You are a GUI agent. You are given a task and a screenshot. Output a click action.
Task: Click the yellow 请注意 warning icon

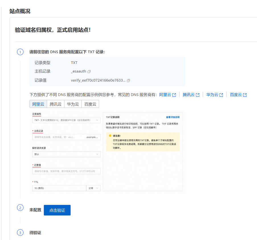[110, 136]
